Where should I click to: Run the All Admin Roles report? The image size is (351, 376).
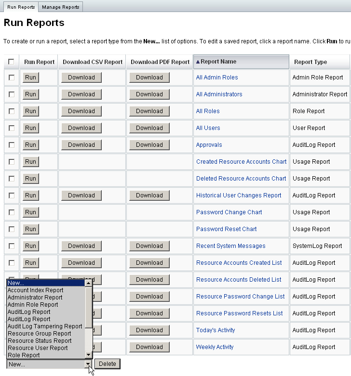pos(31,78)
